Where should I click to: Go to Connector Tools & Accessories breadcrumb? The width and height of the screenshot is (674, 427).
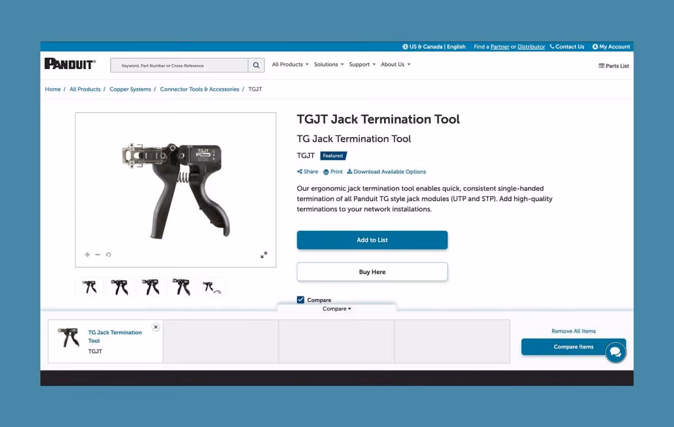pos(199,89)
